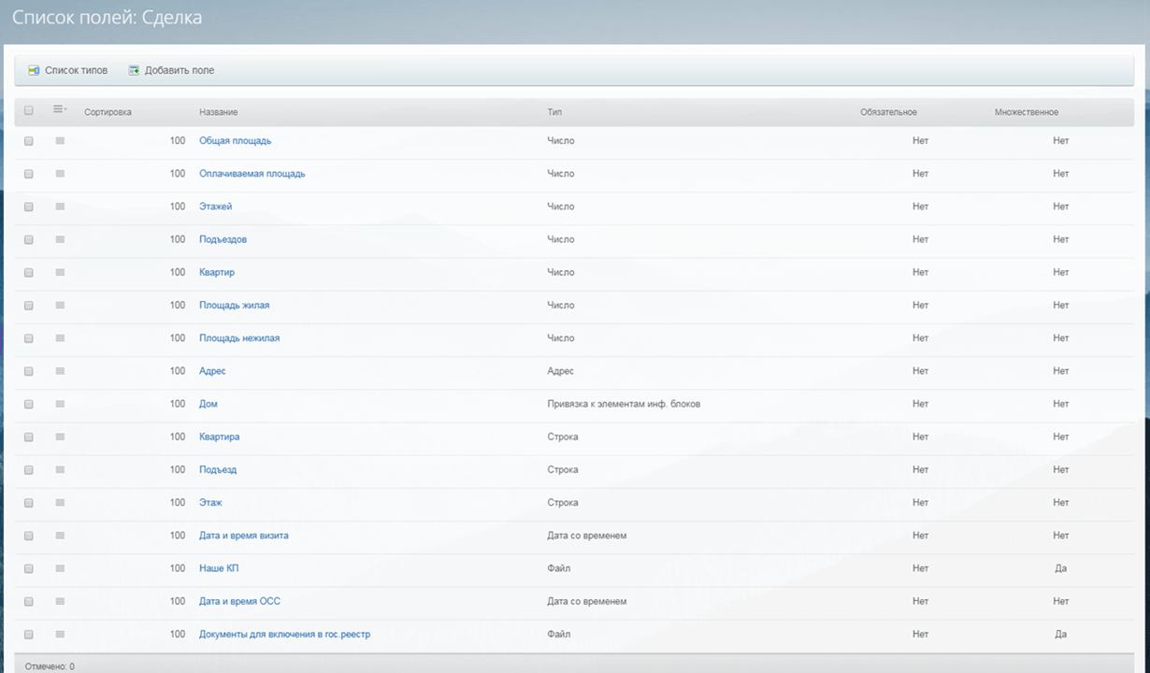Screen dimensions: 1150x673
Task: Check the Дом row checkbox
Action: tap(29, 405)
